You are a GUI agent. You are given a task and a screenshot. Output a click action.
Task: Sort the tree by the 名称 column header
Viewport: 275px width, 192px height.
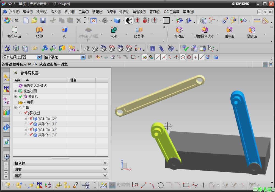40,80
